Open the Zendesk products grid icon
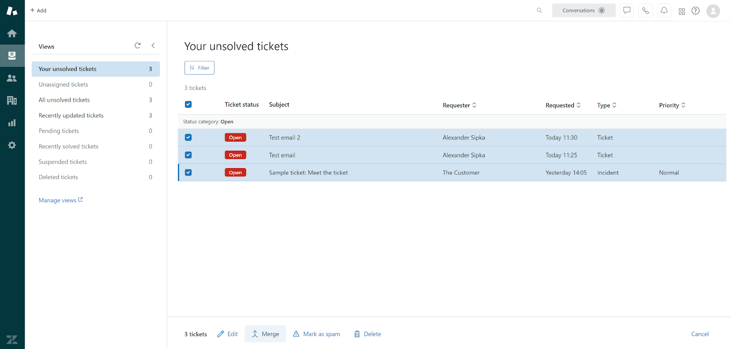Screen dimensions: 731x349 coord(682,11)
